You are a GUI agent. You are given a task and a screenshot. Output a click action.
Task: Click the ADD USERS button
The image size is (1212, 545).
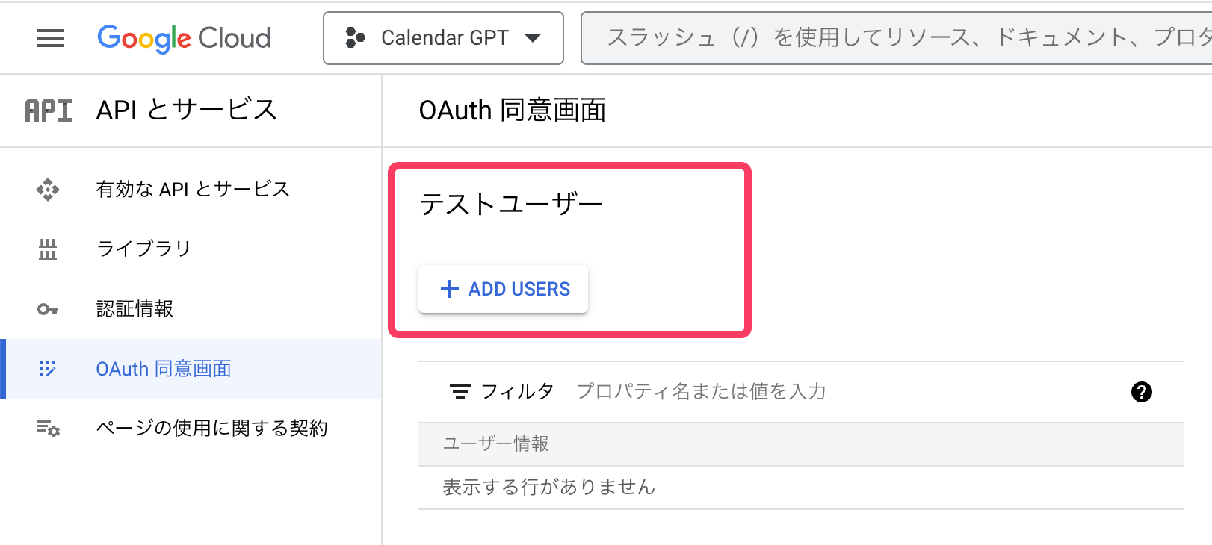(x=504, y=289)
